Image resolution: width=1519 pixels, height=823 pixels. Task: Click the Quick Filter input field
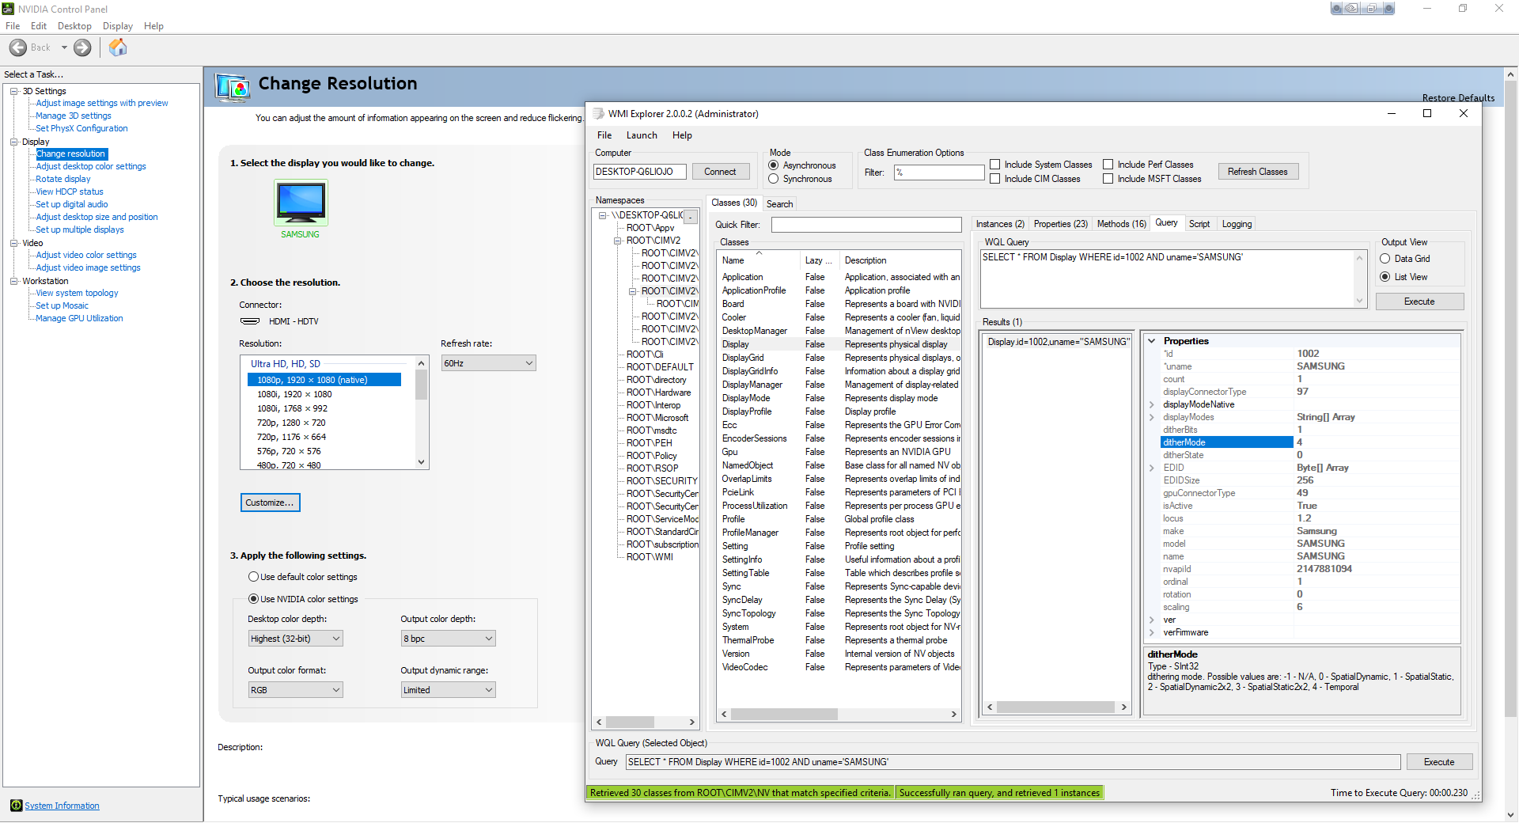point(866,225)
